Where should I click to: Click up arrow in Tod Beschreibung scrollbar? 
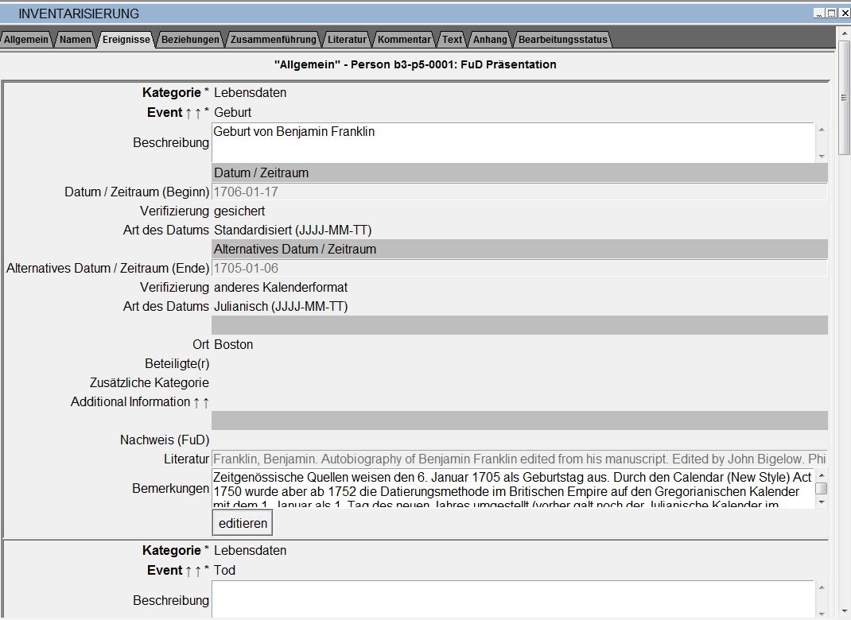click(822, 587)
